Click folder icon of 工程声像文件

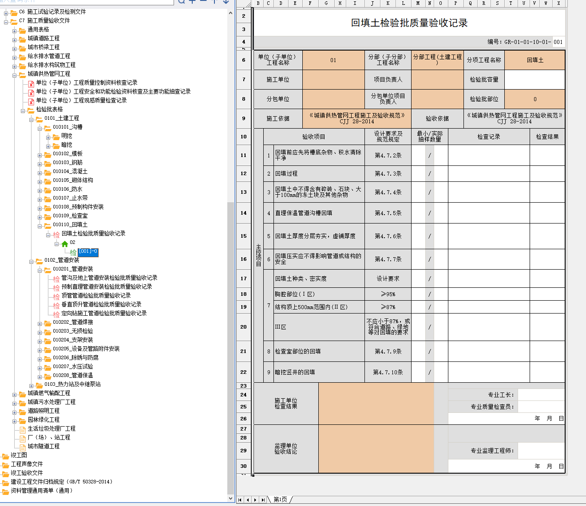point(5,465)
